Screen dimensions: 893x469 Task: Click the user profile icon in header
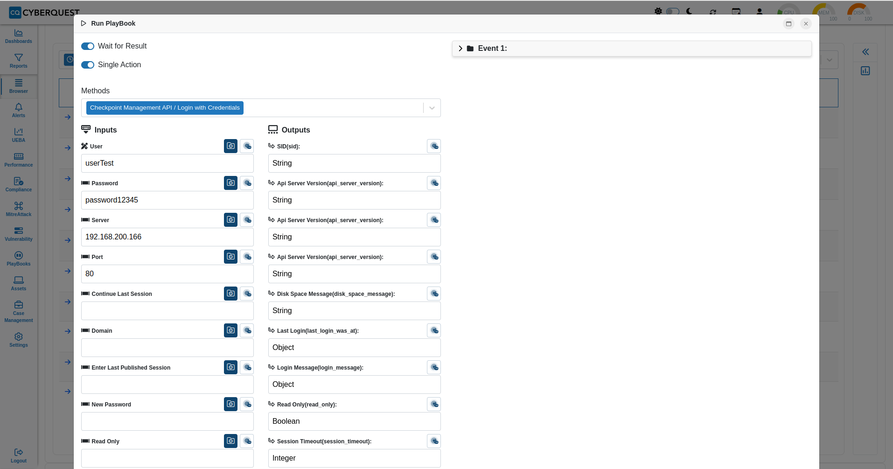tap(760, 12)
